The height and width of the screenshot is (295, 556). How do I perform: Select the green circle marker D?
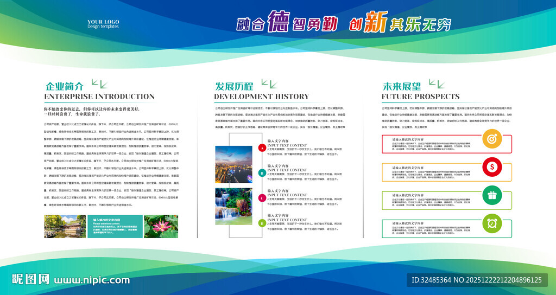coord(262,223)
